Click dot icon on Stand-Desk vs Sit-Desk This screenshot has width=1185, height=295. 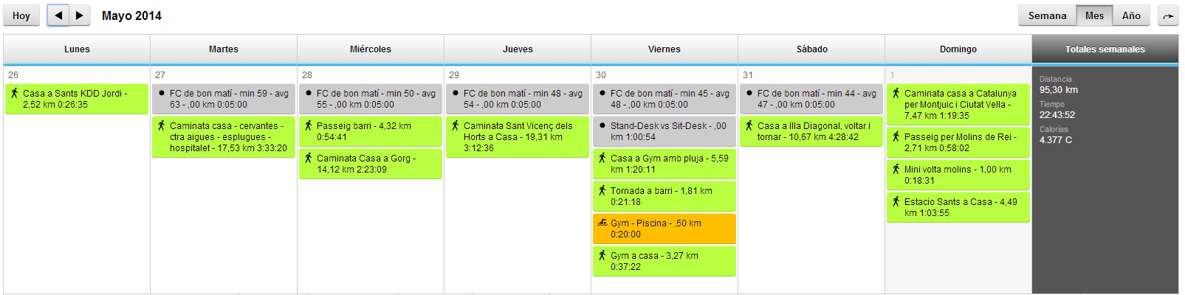point(602,125)
